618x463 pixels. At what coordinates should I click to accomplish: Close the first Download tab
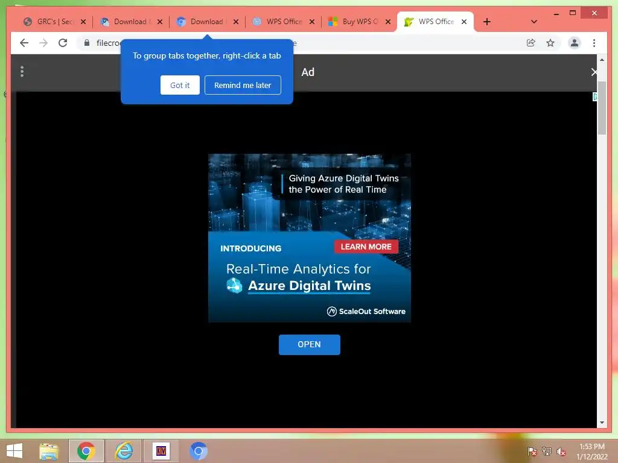coord(159,22)
